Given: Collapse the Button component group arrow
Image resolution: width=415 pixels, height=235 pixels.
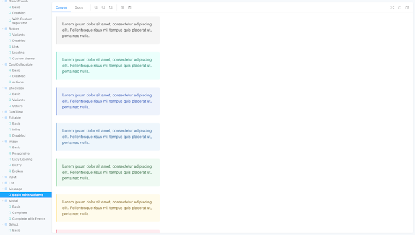Looking at the screenshot, I should click(2, 29).
